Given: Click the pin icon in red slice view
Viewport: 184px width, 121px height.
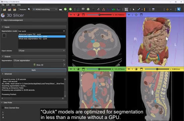Looking at the screenshot, I should (71, 15).
